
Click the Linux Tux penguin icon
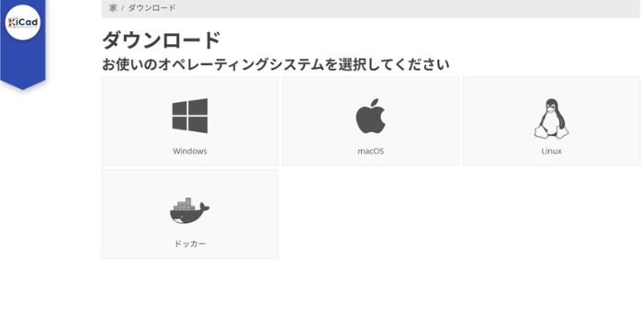[x=551, y=118]
